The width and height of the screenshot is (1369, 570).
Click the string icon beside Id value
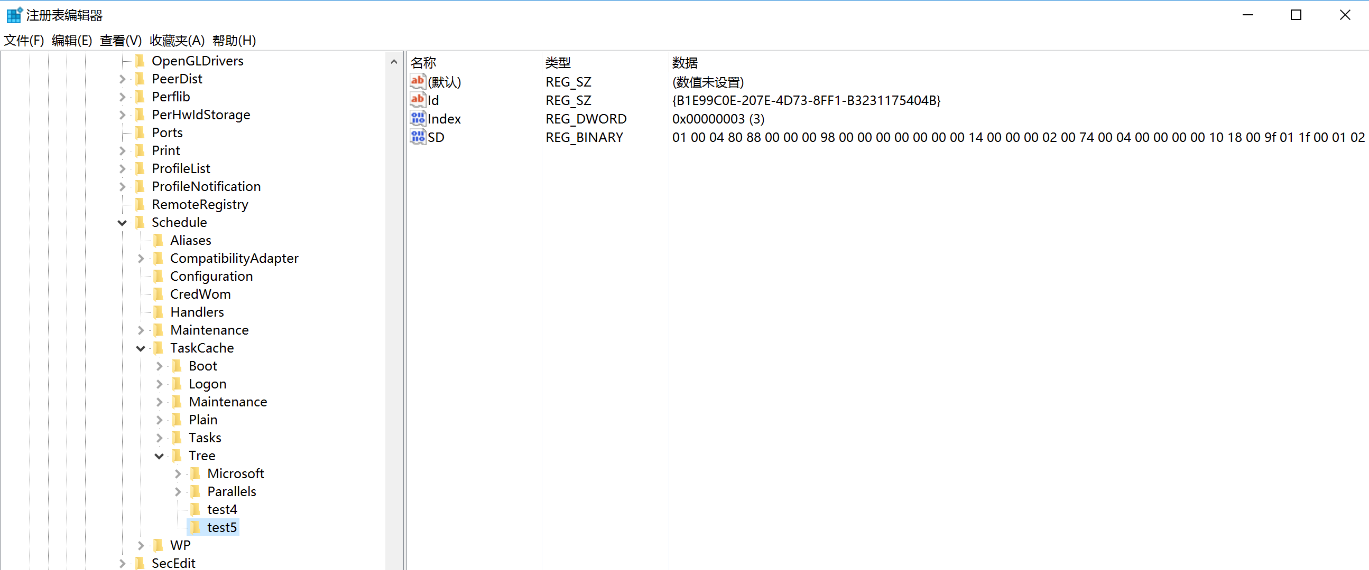[x=417, y=100]
